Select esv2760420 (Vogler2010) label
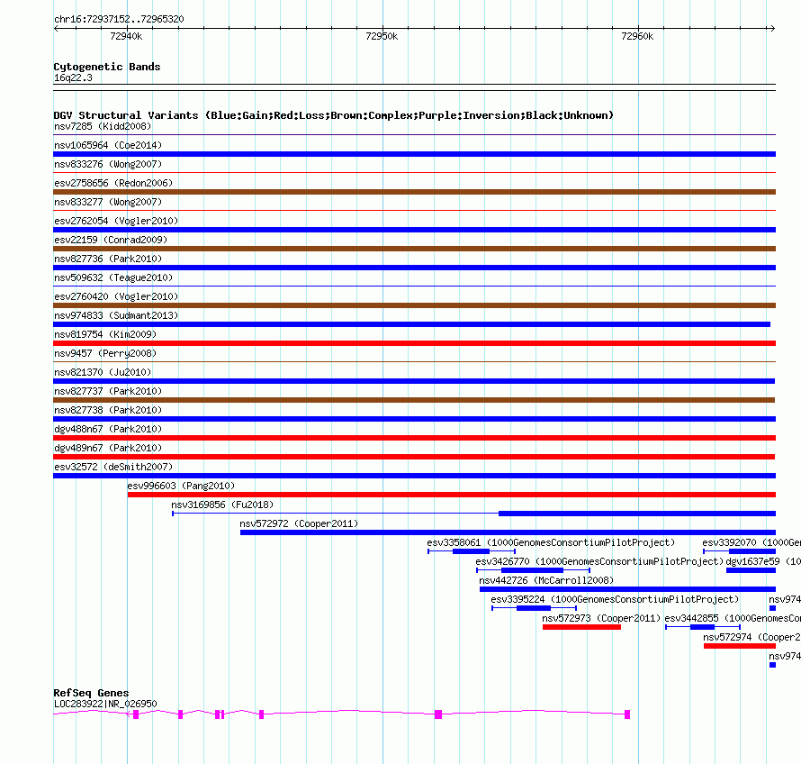This screenshot has width=801, height=764. point(116,296)
